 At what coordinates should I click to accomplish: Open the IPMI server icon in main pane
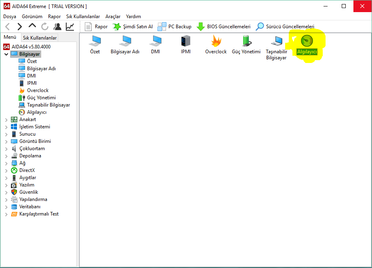[x=186, y=44]
